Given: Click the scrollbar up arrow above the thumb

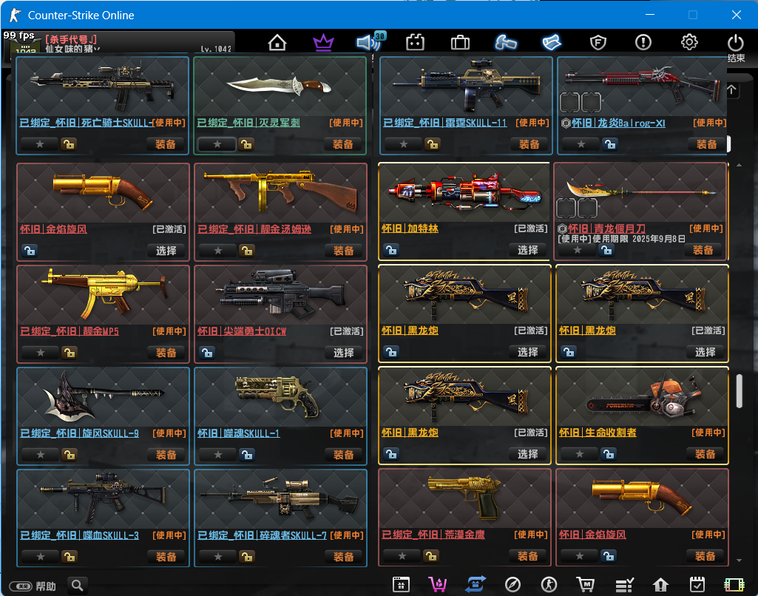Looking at the screenshot, I should [740, 166].
